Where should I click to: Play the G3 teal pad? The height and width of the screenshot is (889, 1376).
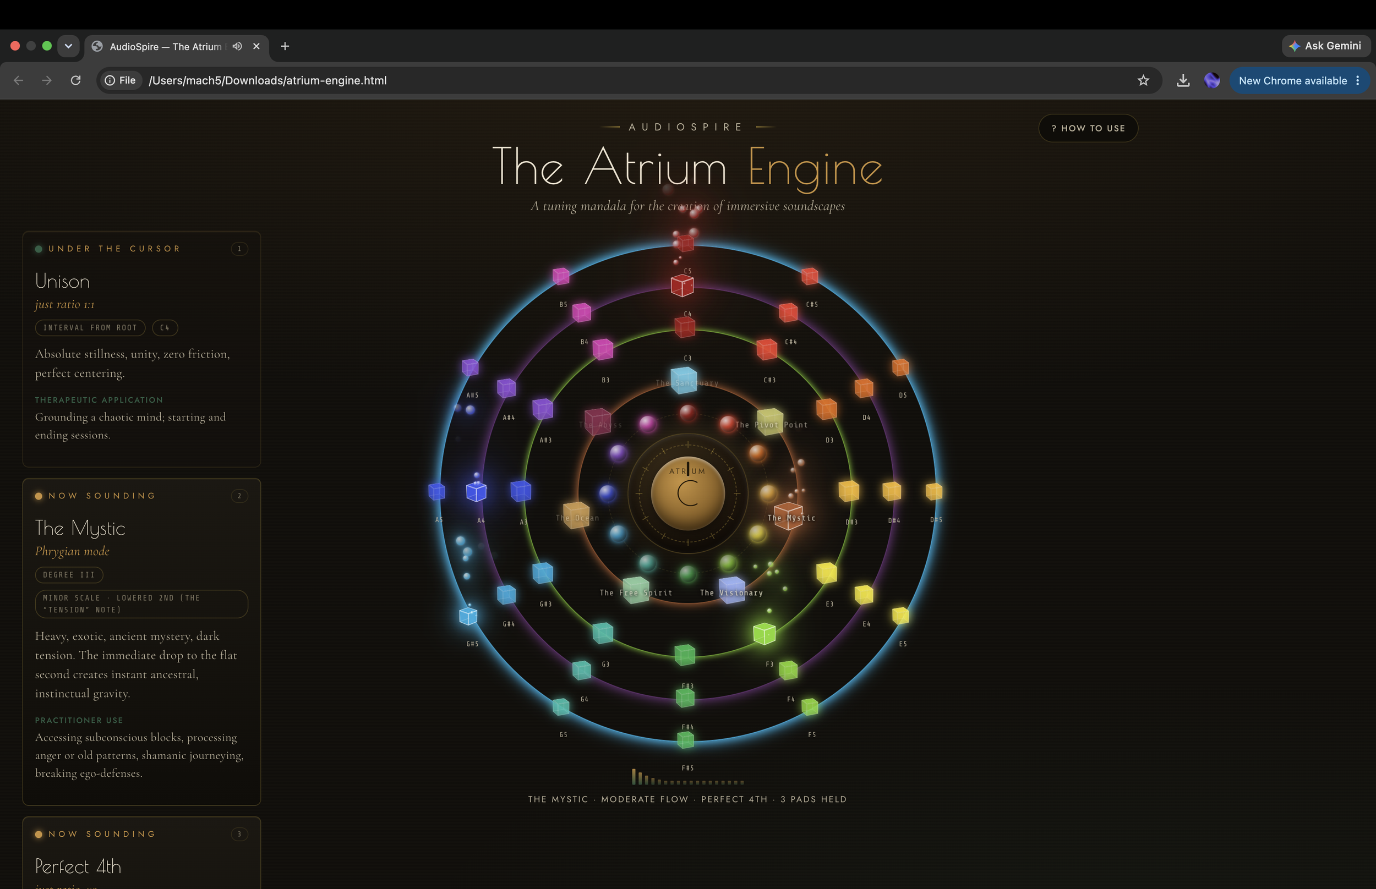603,633
